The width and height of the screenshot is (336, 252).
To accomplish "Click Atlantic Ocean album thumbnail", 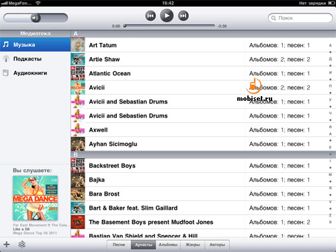I will pyautogui.click(x=78, y=73).
